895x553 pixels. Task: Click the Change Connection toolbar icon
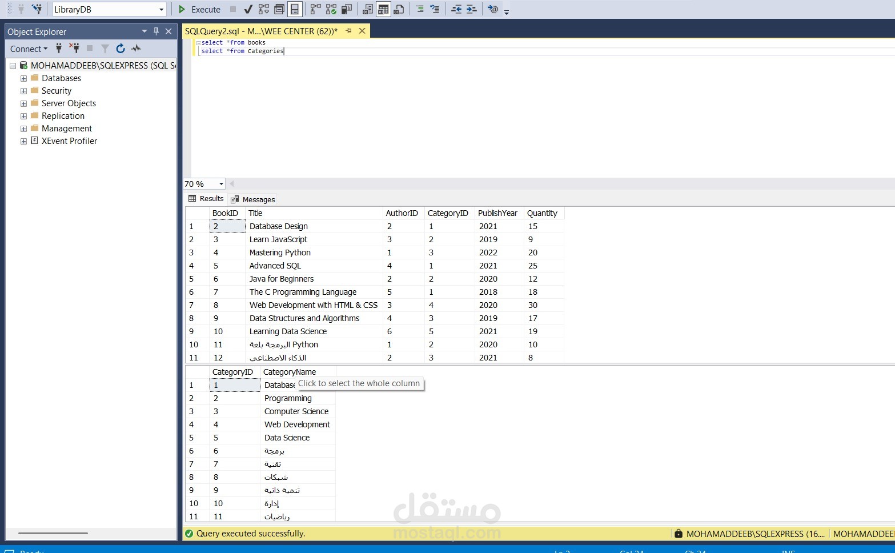click(x=37, y=9)
